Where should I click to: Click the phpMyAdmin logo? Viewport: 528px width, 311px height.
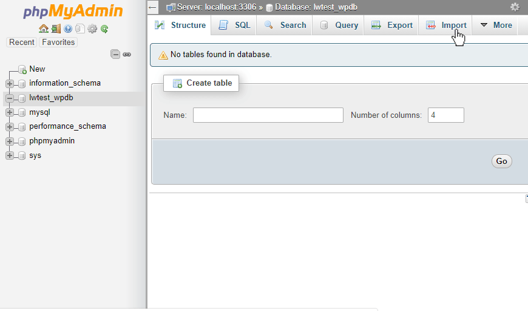coord(73,12)
